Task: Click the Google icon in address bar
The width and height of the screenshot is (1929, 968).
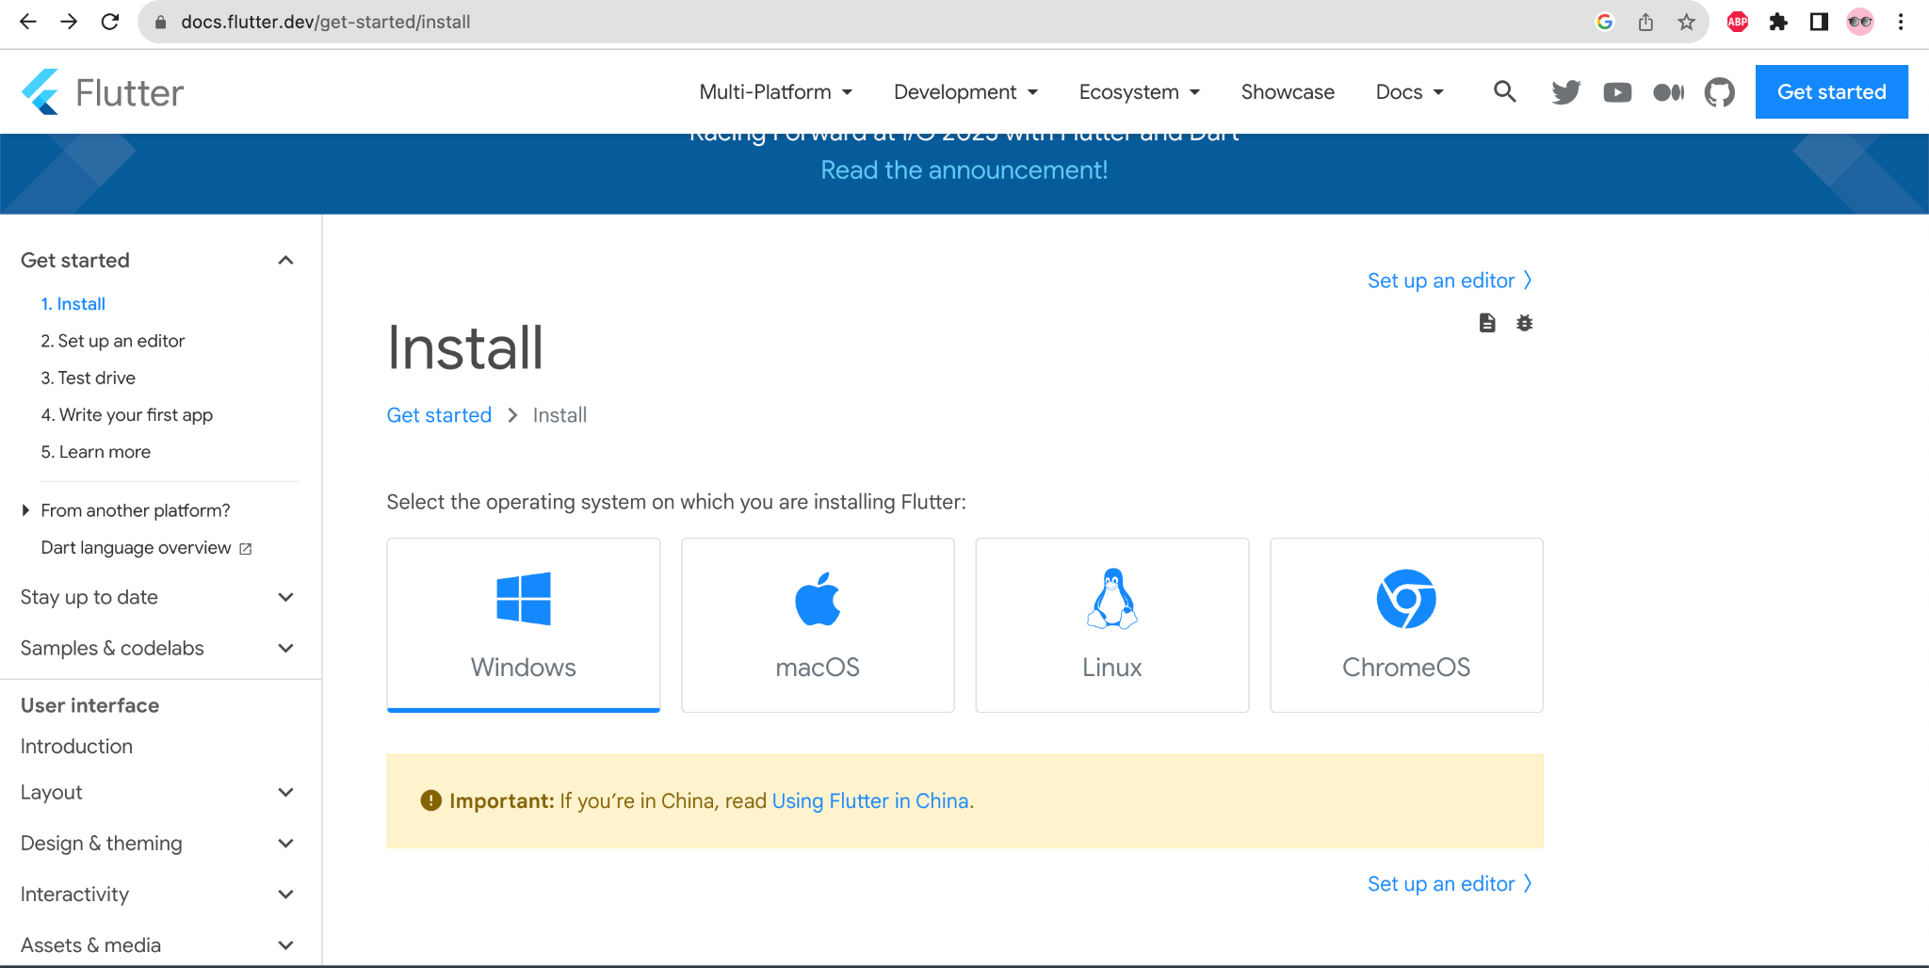Action: point(1605,22)
